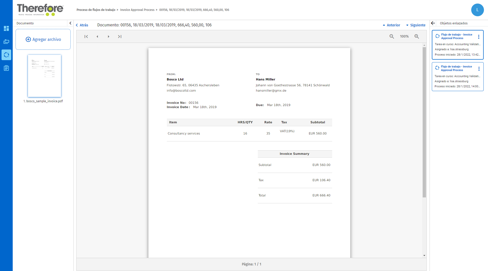The width and height of the screenshot is (488, 271).
Task: Go to previous page arrow
Action: 97,37
